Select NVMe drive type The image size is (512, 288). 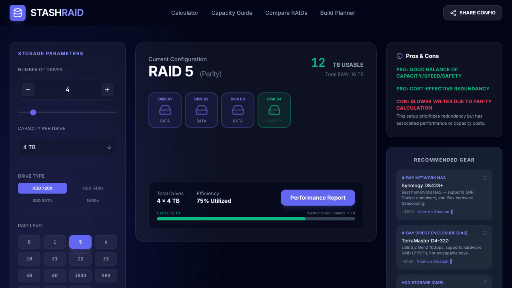[x=93, y=200]
